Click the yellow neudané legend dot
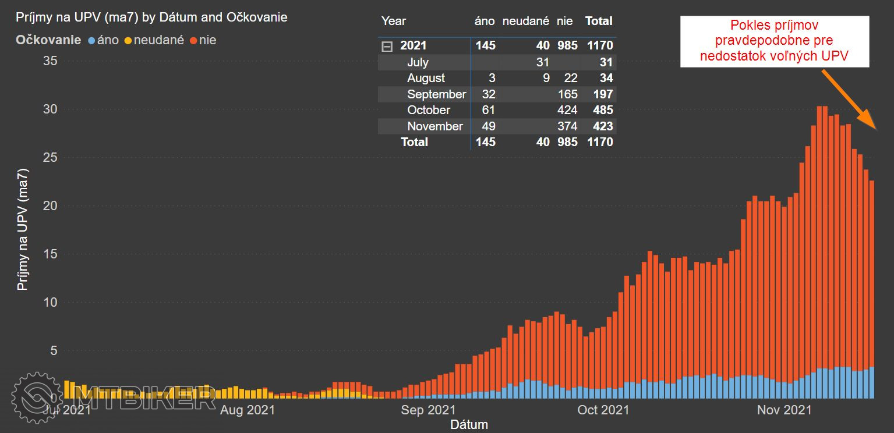Image resolution: width=894 pixels, height=433 pixels. coord(128,41)
